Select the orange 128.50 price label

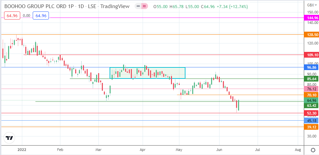tap(311, 35)
